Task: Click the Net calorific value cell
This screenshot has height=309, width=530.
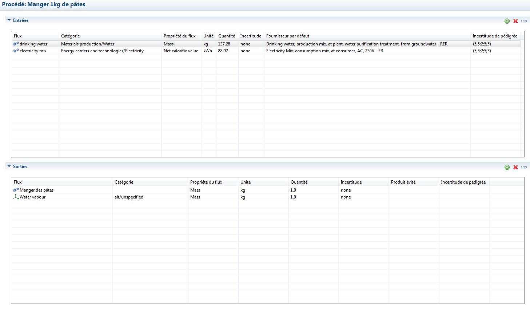Action: click(x=181, y=51)
